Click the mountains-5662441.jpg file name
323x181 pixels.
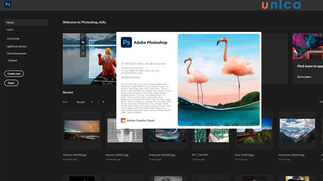coord(291,155)
